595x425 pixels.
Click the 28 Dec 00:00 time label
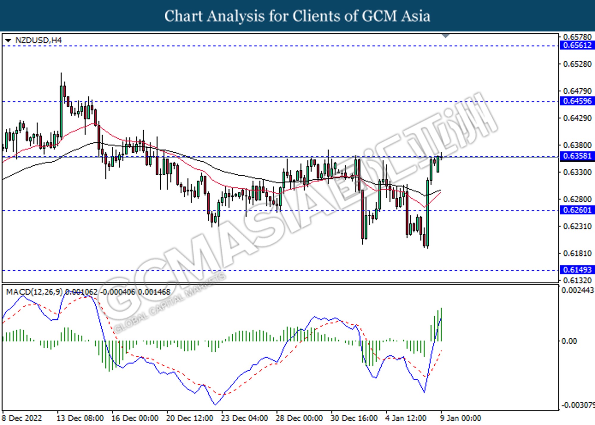coord(299,418)
